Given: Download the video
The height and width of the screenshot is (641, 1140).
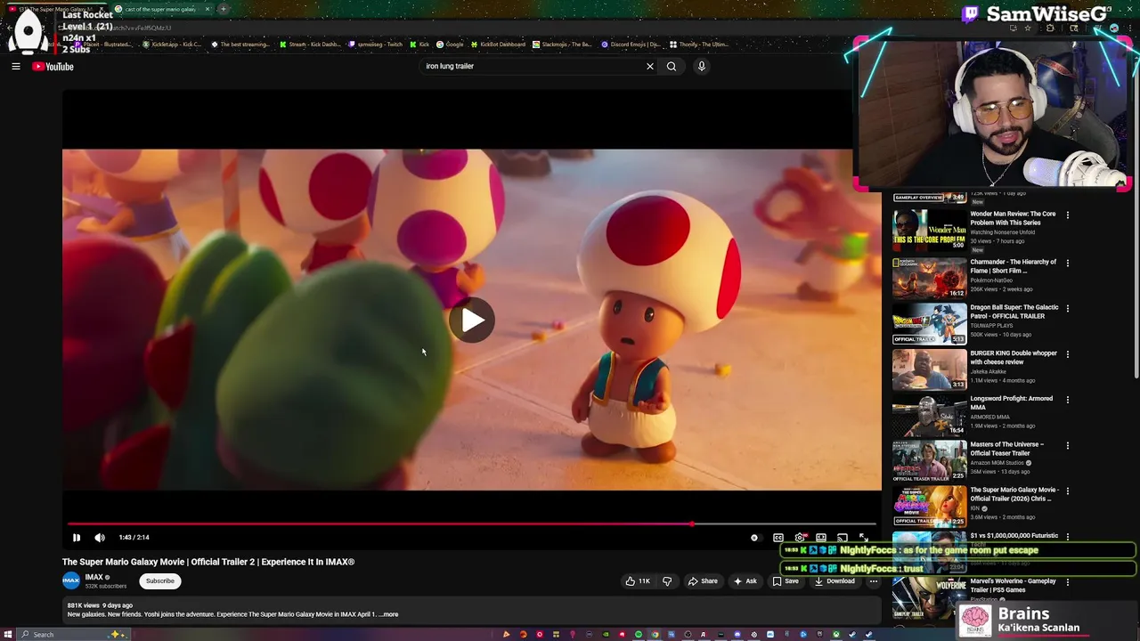Looking at the screenshot, I should [x=835, y=581].
